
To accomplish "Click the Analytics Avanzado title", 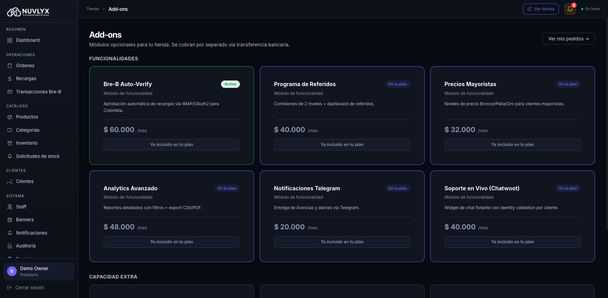I will click(130, 188).
